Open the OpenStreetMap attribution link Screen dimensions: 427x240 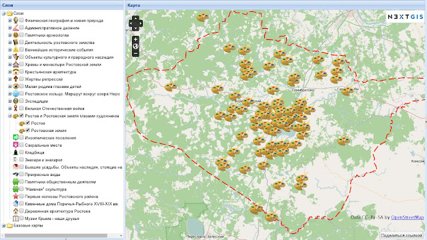[408, 217]
